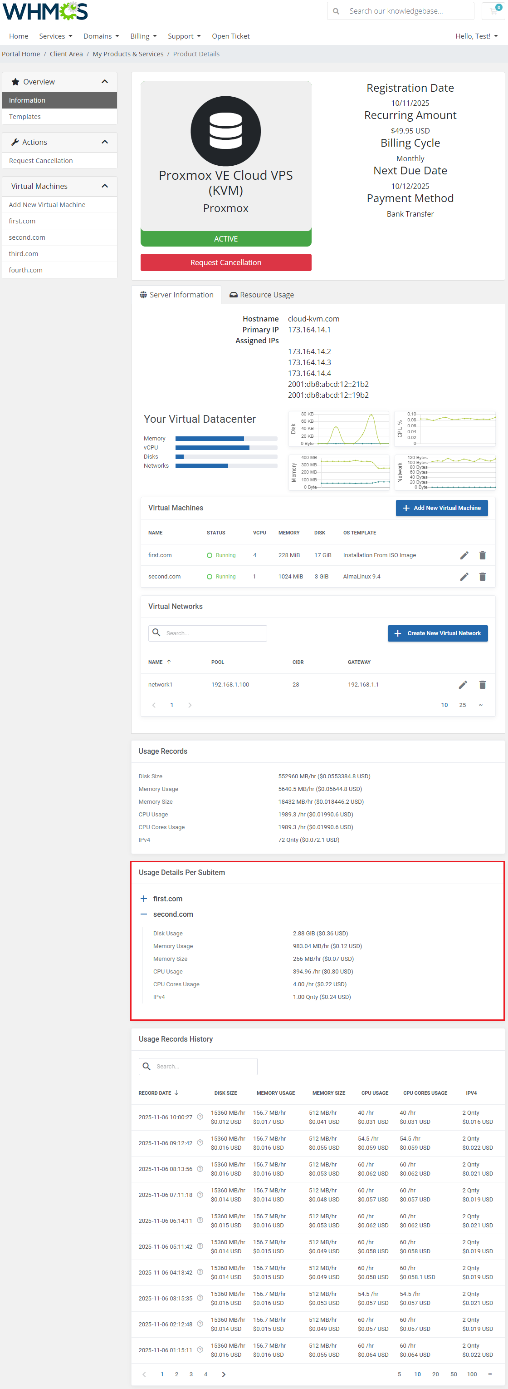Go to Home in navigation bar
Screen dimensions: 508x1389
pos(19,36)
